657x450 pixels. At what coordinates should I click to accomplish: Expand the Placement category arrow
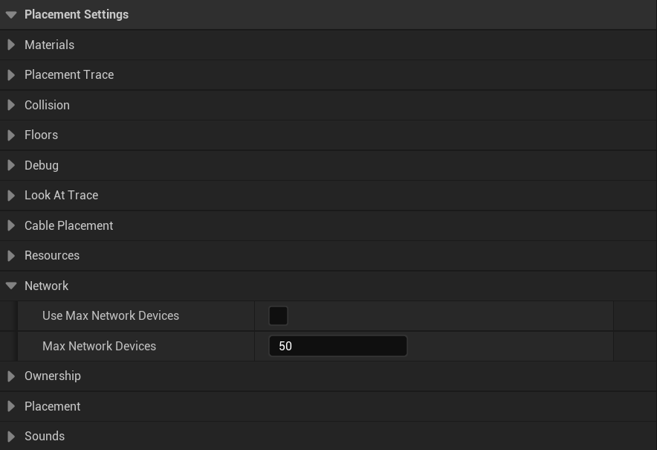pos(11,406)
